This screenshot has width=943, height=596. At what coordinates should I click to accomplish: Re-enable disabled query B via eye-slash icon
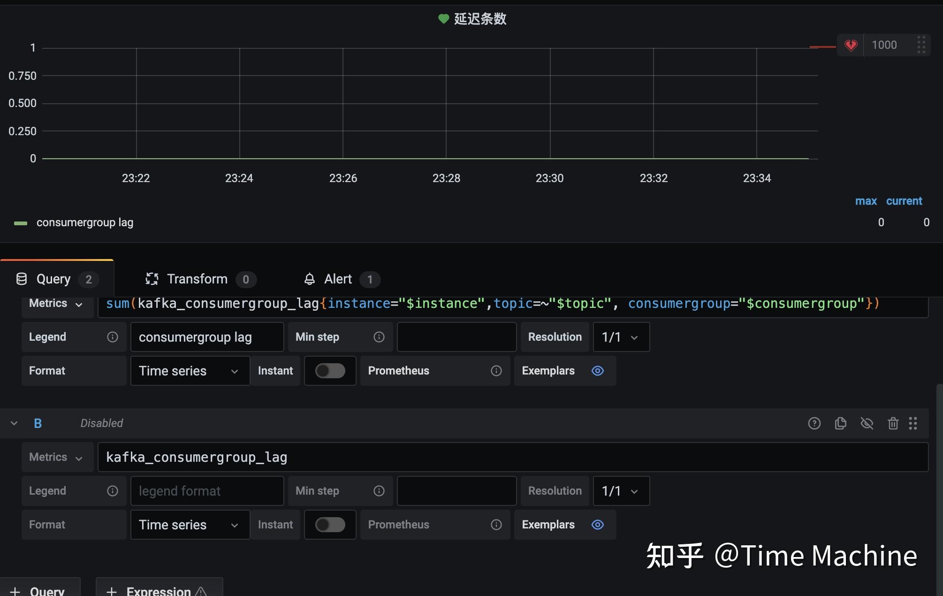[867, 423]
